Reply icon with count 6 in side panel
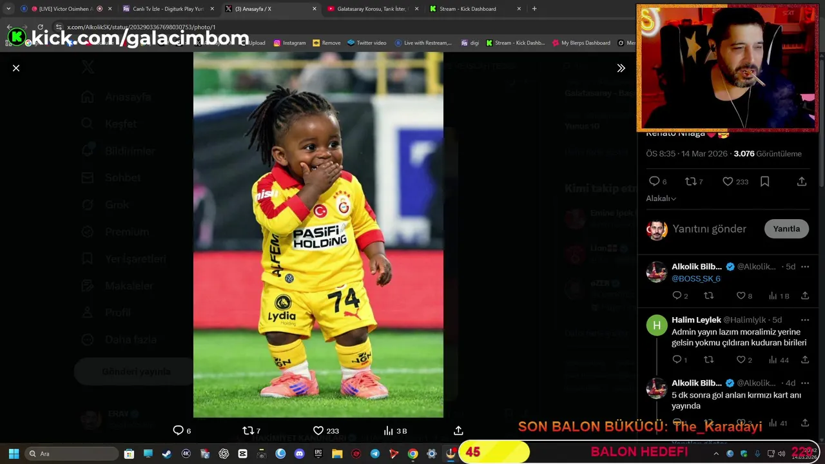The width and height of the screenshot is (825, 464). (x=654, y=182)
